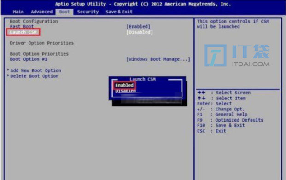Viewport: 286px width, 180px height.
Task: Select Boot Option #1 entry
Action: tap(29, 59)
